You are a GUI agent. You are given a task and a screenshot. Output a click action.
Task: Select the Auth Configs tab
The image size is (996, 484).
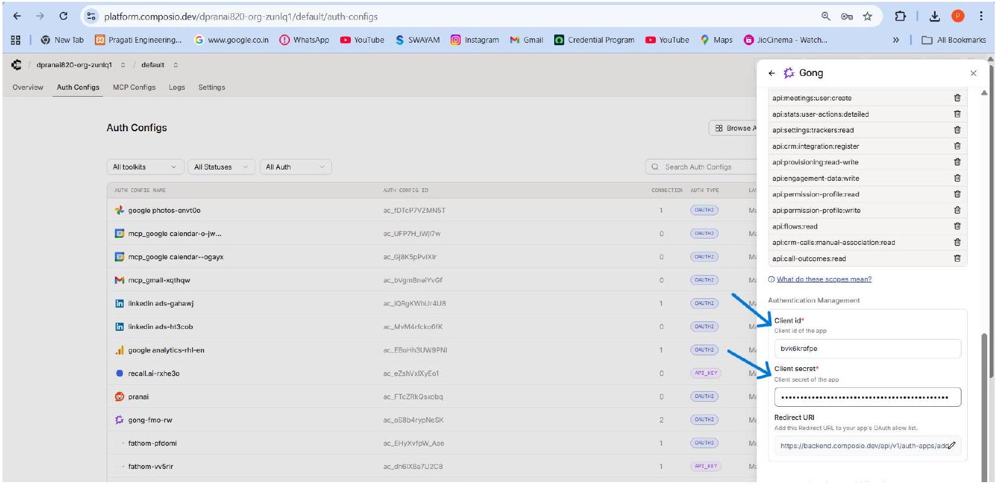(x=78, y=87)
